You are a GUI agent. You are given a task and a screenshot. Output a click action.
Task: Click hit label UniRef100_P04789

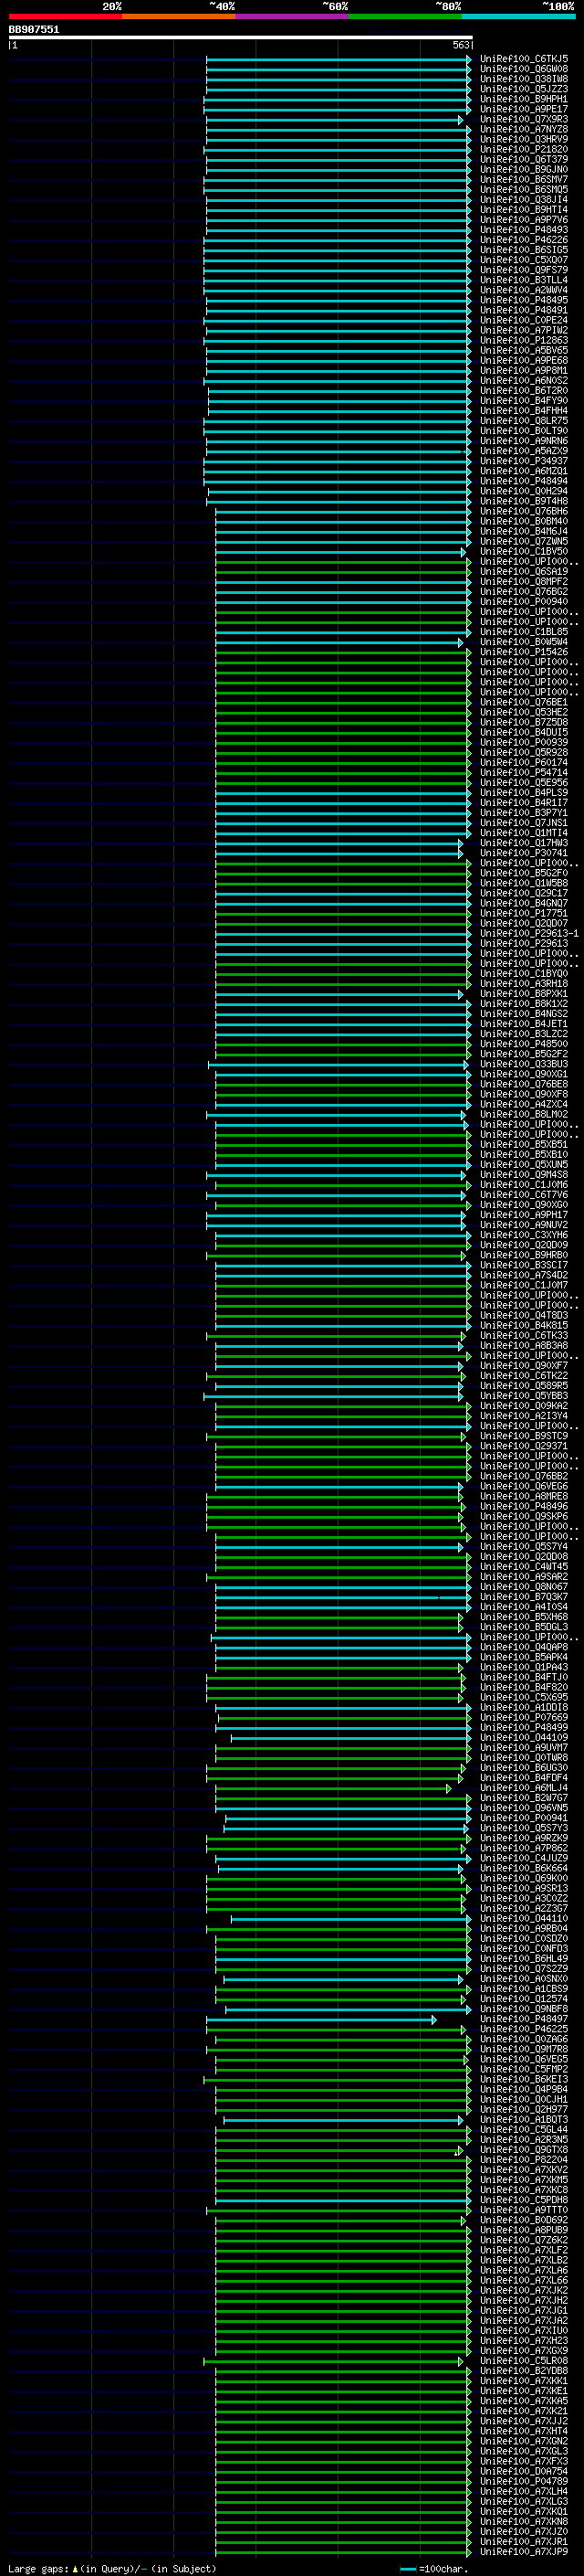(524, 2481)
